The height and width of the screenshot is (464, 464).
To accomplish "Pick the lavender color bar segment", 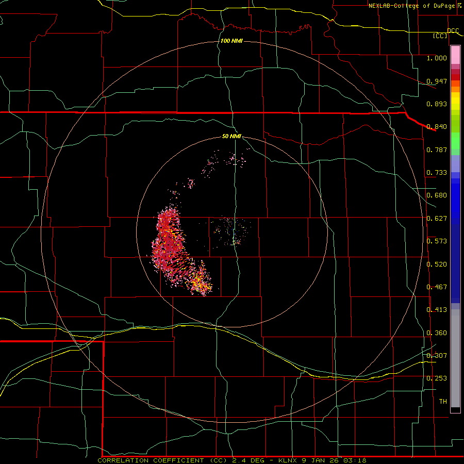I will (455, 164).
